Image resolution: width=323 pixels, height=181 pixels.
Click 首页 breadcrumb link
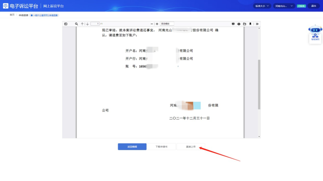[12, 15]
